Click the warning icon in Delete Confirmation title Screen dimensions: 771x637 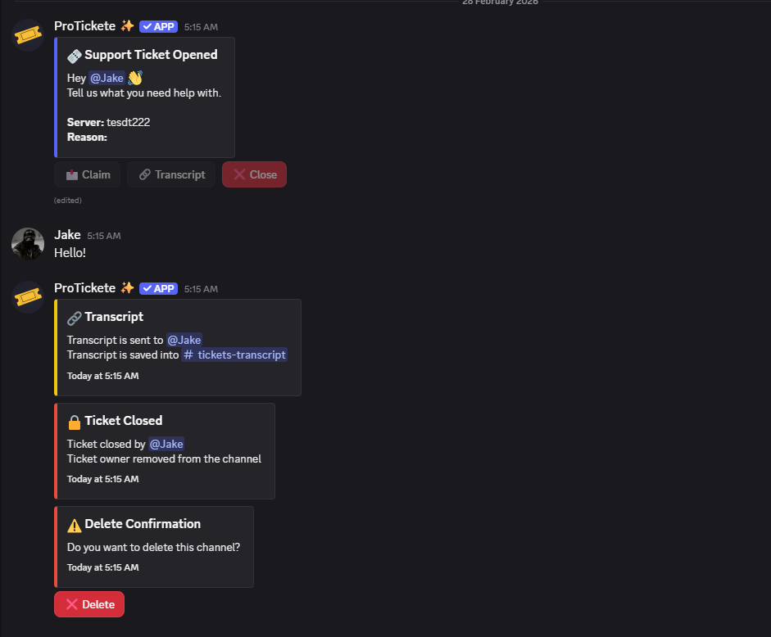pos(74,524)
